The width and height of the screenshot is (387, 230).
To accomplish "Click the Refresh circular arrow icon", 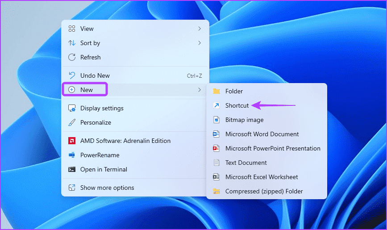I will tap(71, 57).
